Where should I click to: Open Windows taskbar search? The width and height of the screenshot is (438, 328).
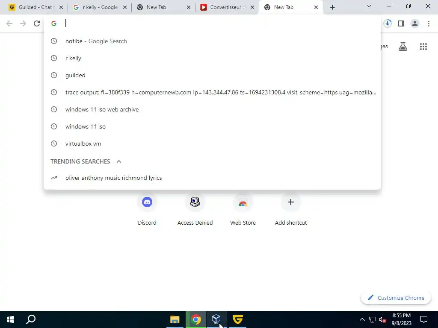(x=31, y=319)
